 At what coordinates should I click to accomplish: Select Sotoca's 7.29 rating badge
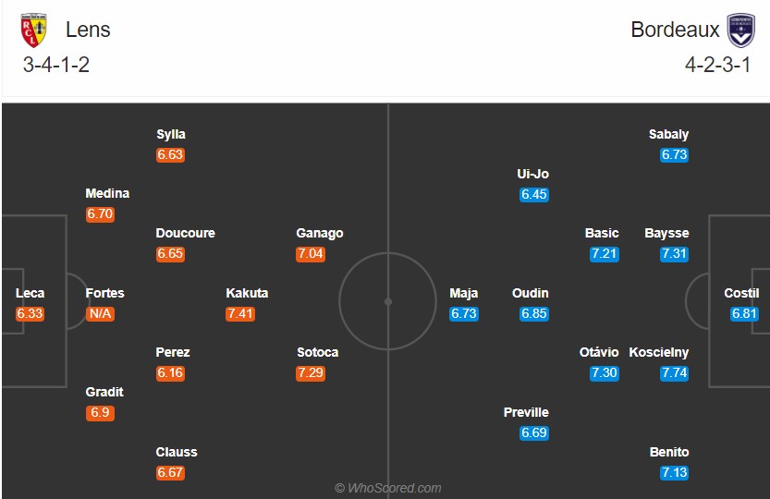[311, 372]
